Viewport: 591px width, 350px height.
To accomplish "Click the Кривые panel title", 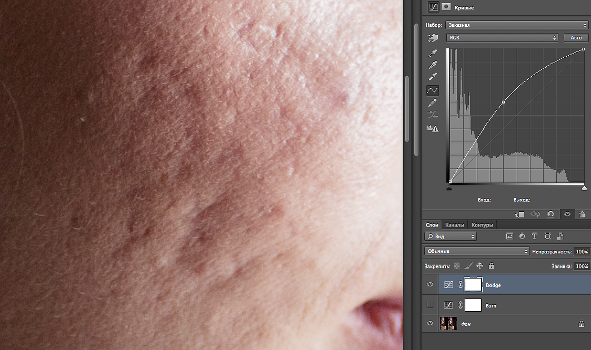I will 464,7.
